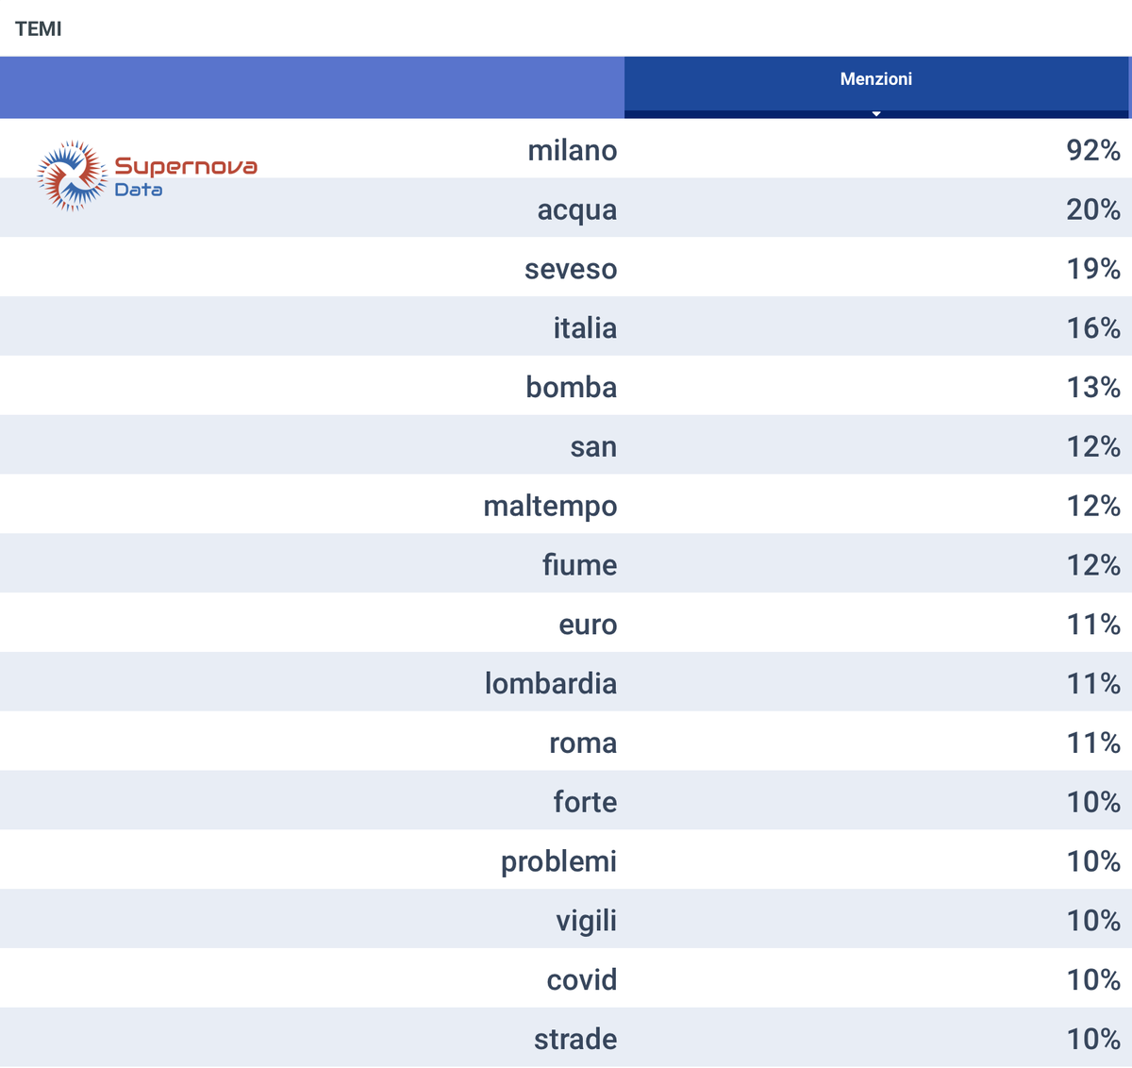Select the 'maltempo' row label
The image size is (1132, 1068).
click(x=550, y=506)
